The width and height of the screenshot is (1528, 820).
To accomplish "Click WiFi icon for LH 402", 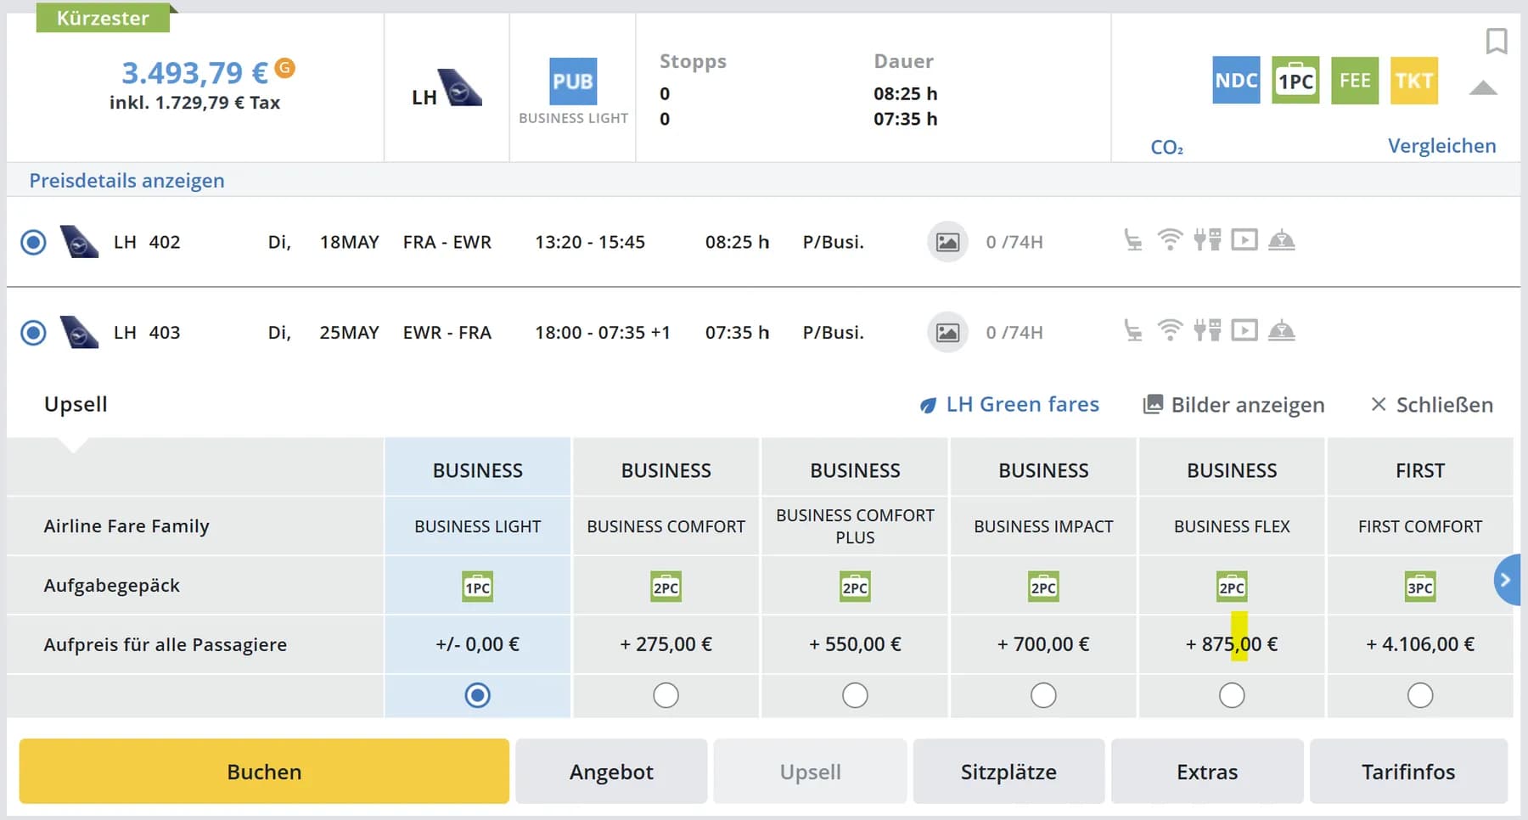I will point(1170,240).
